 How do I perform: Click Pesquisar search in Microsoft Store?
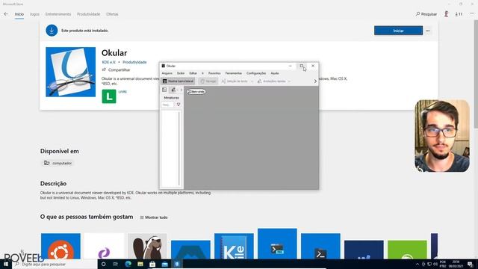coord(426,14)
